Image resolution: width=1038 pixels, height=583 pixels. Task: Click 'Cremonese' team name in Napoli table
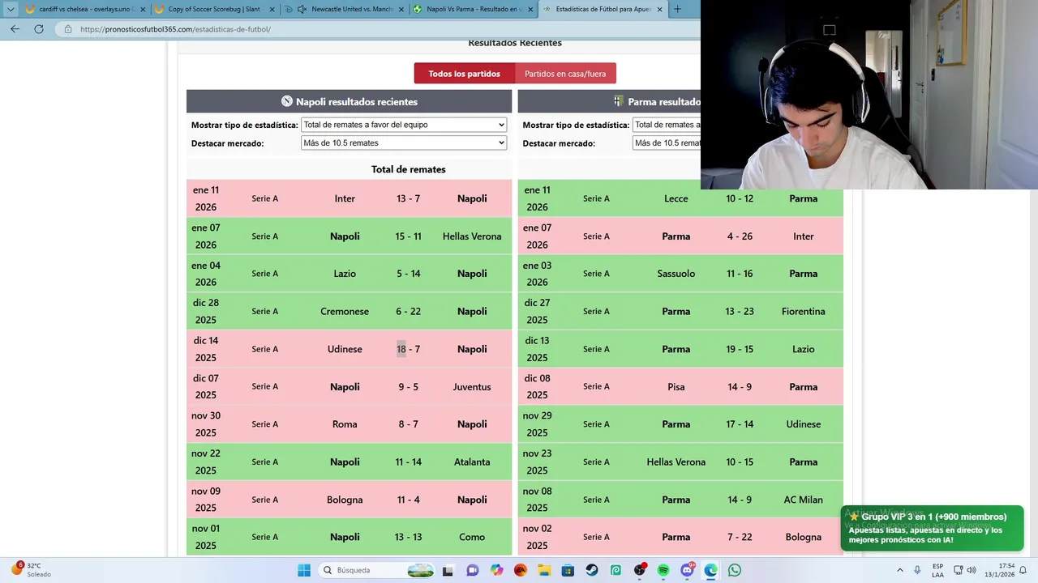coord(345,311)
